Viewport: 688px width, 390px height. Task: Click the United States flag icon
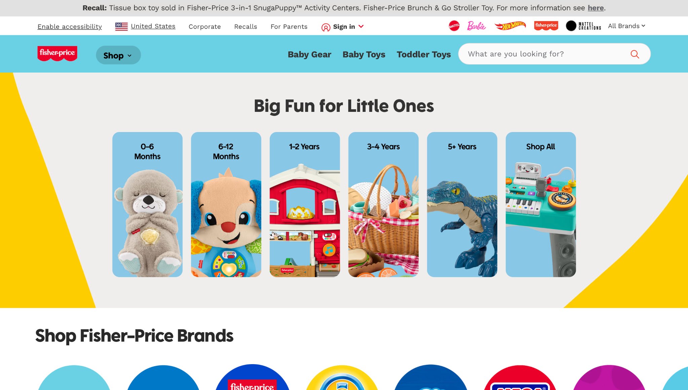(121, 27)
